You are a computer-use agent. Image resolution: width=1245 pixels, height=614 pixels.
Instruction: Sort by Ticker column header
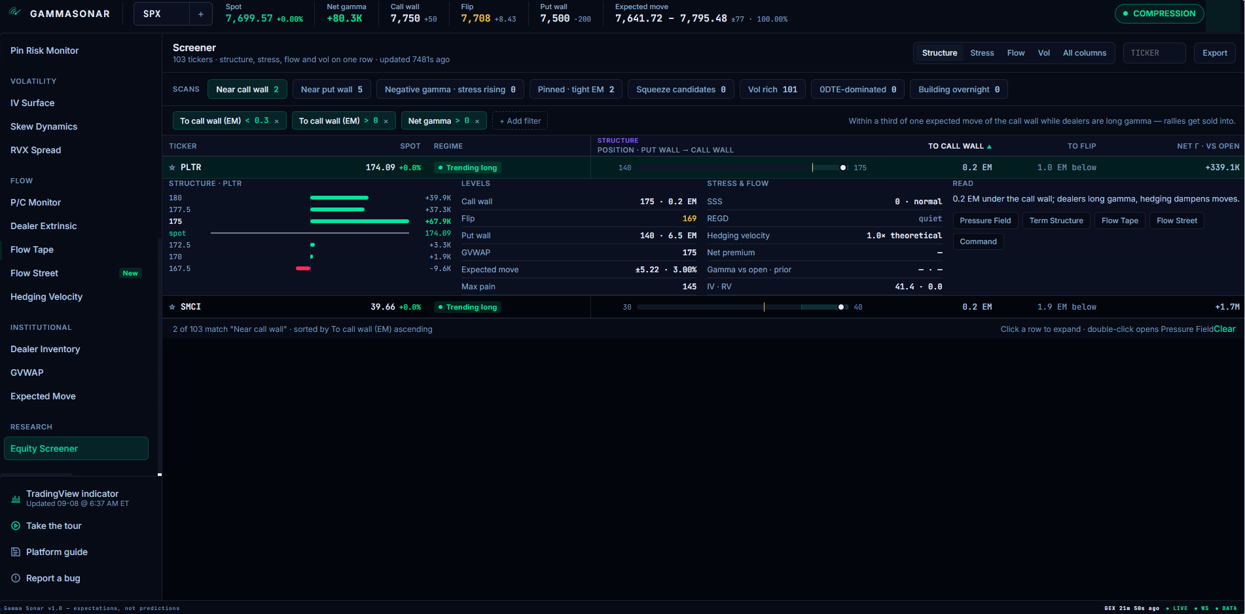tap(183, 147)
